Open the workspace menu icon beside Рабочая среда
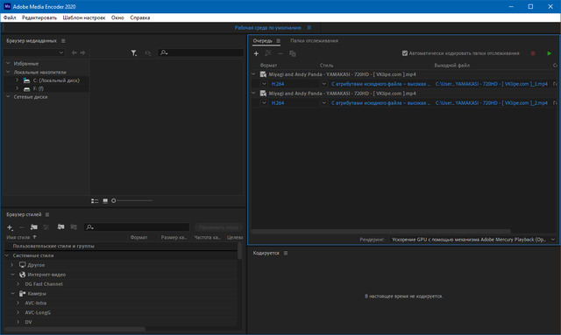 pyautogui.click(x=309, y=27)
